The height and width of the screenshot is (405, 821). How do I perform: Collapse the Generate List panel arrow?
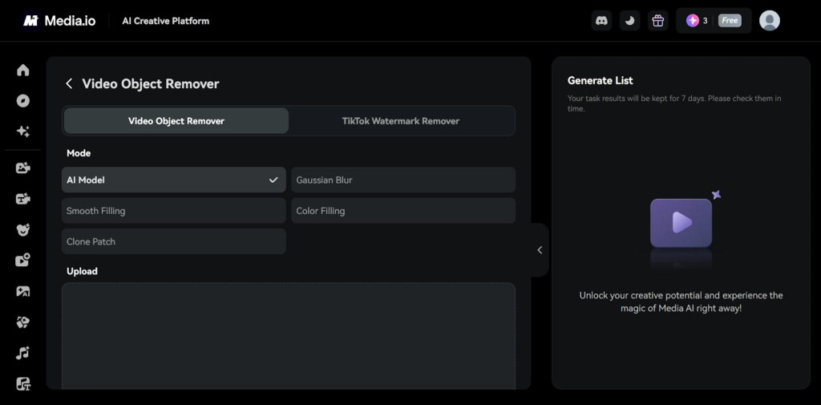[540, 250]
